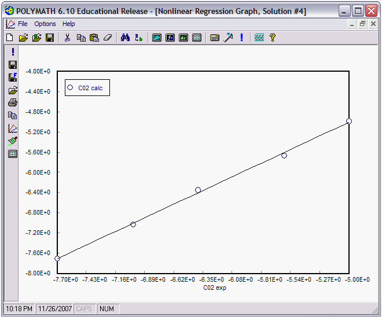
Task: Click the NUM indicator in status bar
Action: (107, 309)
